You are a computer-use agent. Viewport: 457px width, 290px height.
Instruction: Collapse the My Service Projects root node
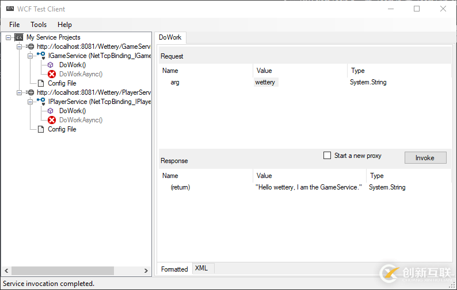9,37
